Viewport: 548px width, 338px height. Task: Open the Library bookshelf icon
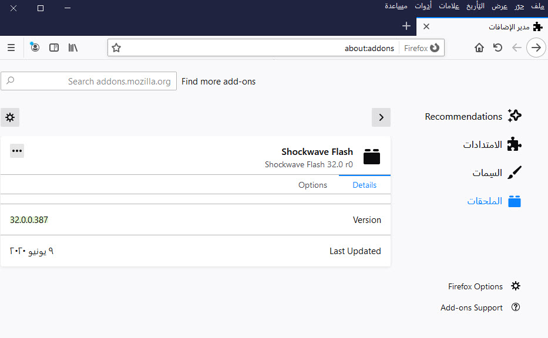click(x=73, y=48)
